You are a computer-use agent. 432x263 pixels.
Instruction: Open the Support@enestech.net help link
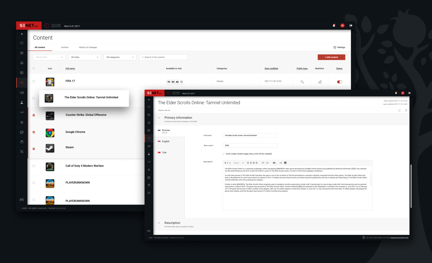(399, 238)
